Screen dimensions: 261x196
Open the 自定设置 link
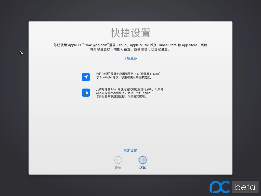click(x=130, y=151)
